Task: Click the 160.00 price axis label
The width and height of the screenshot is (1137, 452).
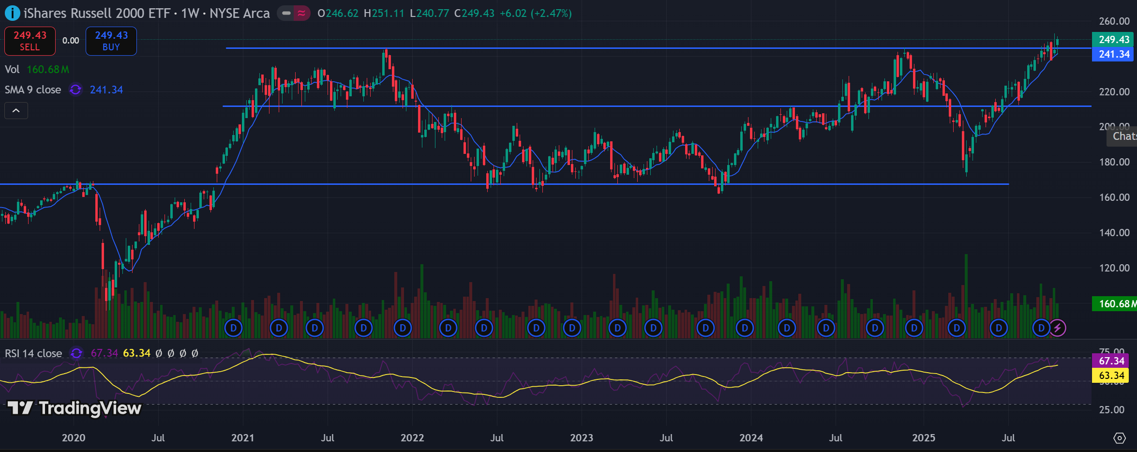Action: (1114, 197)
